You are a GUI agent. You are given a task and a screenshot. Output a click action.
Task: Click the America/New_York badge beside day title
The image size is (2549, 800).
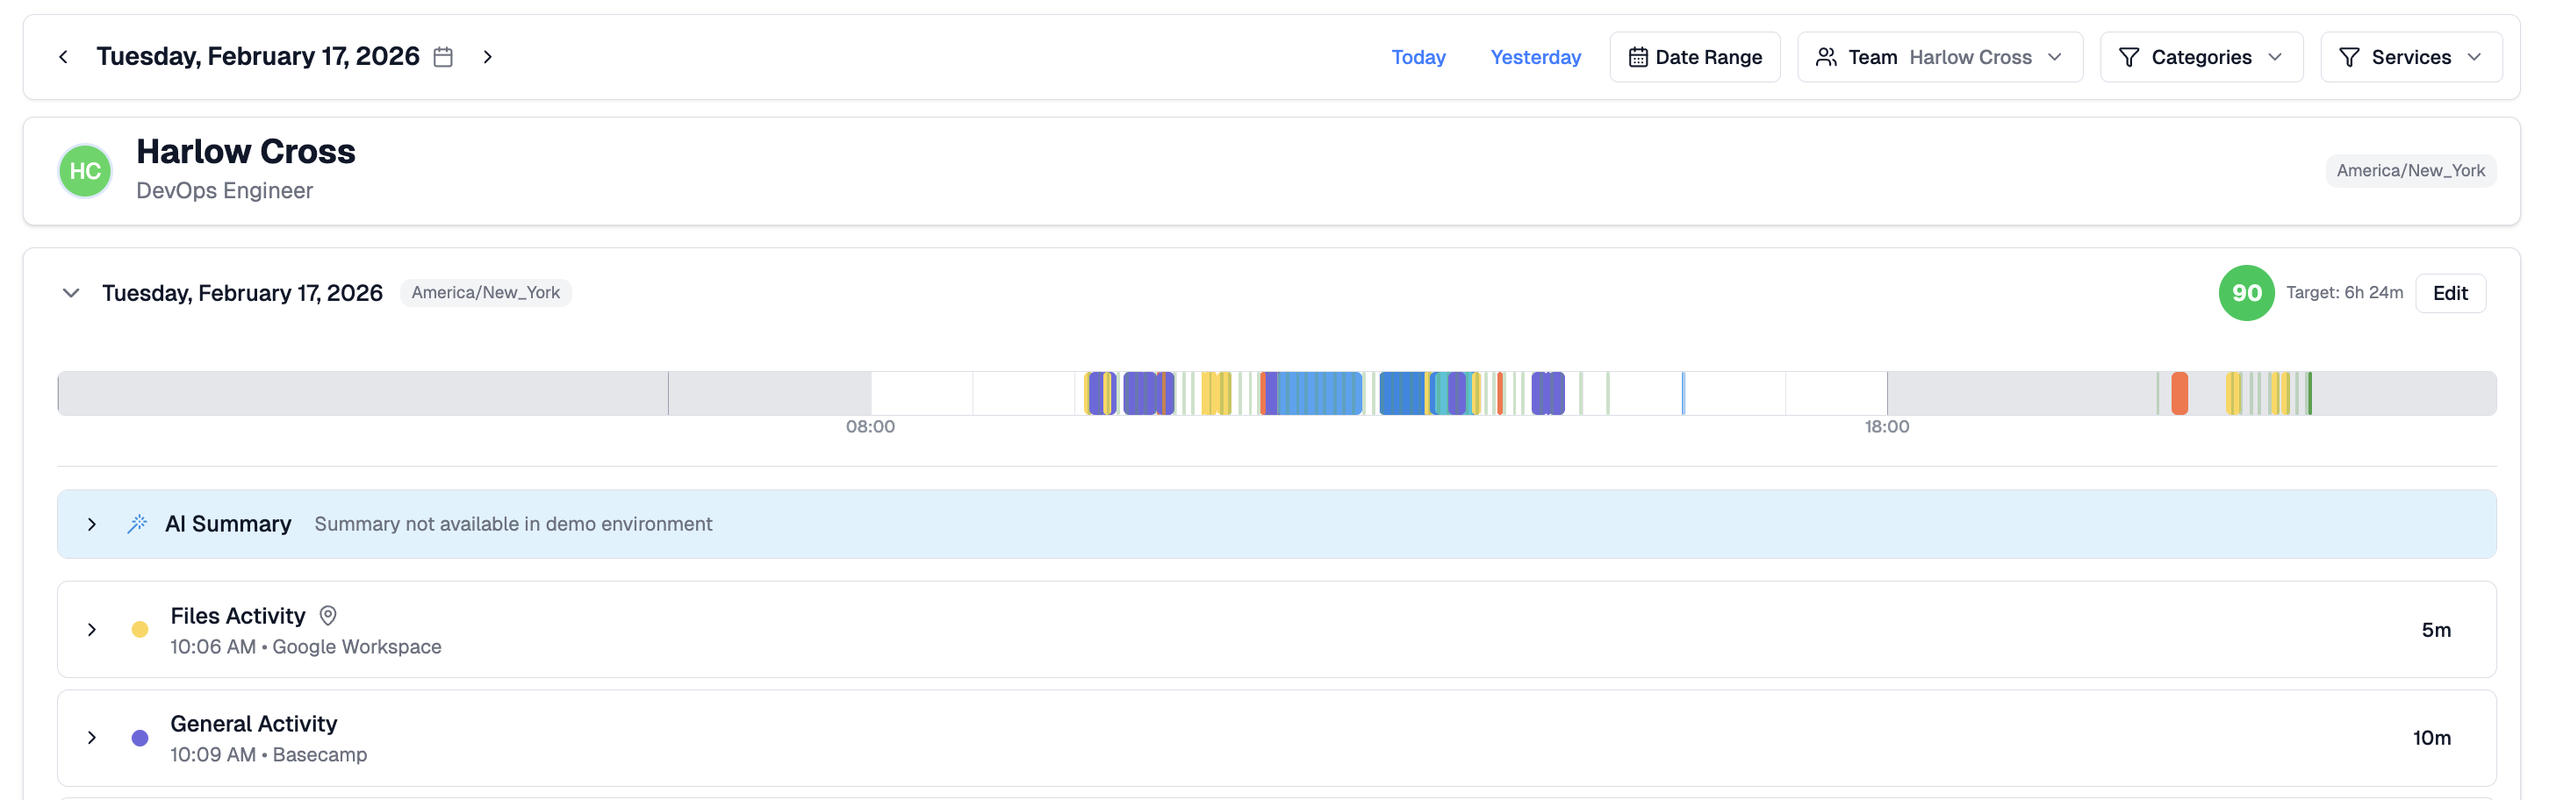click(486, 293)
